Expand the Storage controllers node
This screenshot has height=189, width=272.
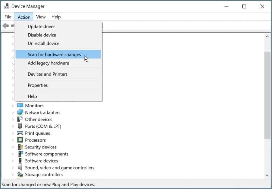tap(13, 175)
